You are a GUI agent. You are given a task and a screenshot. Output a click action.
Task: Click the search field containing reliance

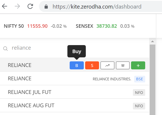pyautogui.click(x=74, y=48)
